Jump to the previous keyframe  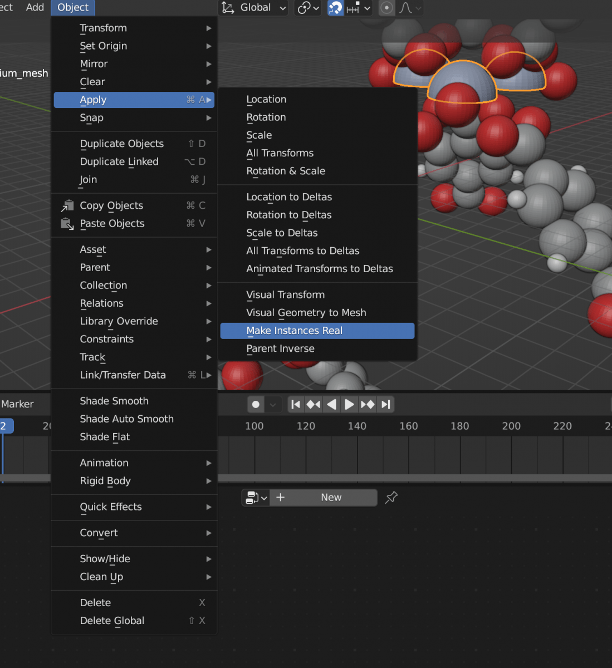(x=314, y=405)
